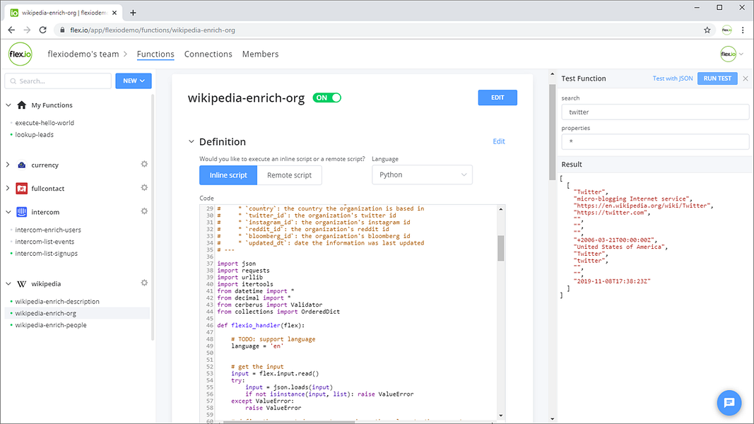754x424 pixels.
Task: Click the flex.io logo in header
Action: [x=20, y=54]
